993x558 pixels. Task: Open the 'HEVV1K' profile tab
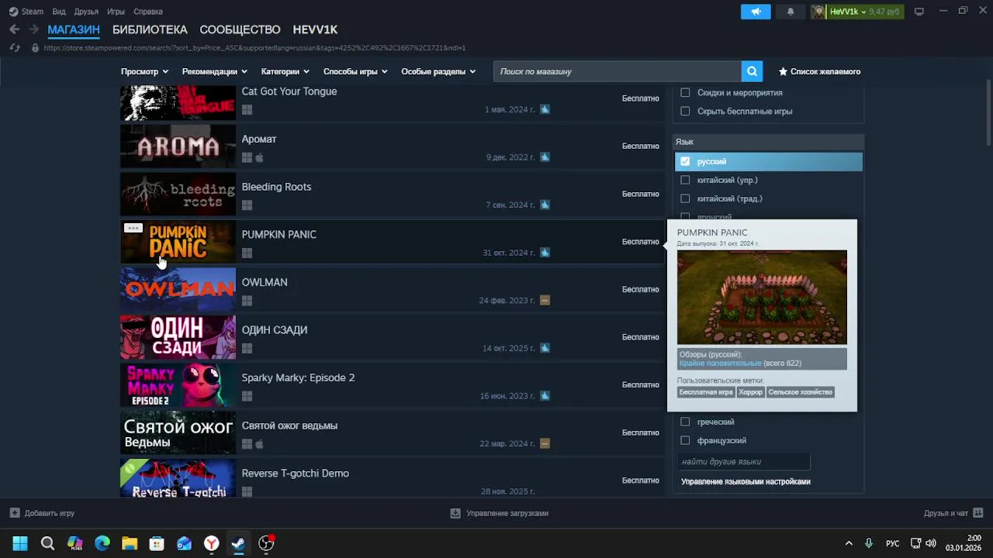pyautogui.click(x=315, y=29)
